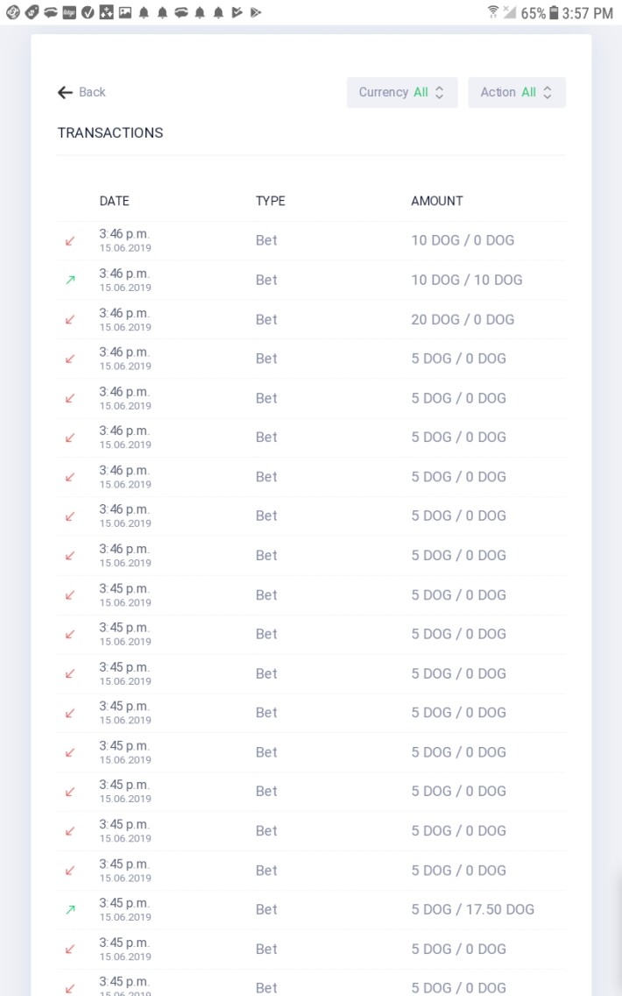The height and width of the screenshot is (996, 622).
Task: Click the AMOUNT column header
Action: click(436, 202)
